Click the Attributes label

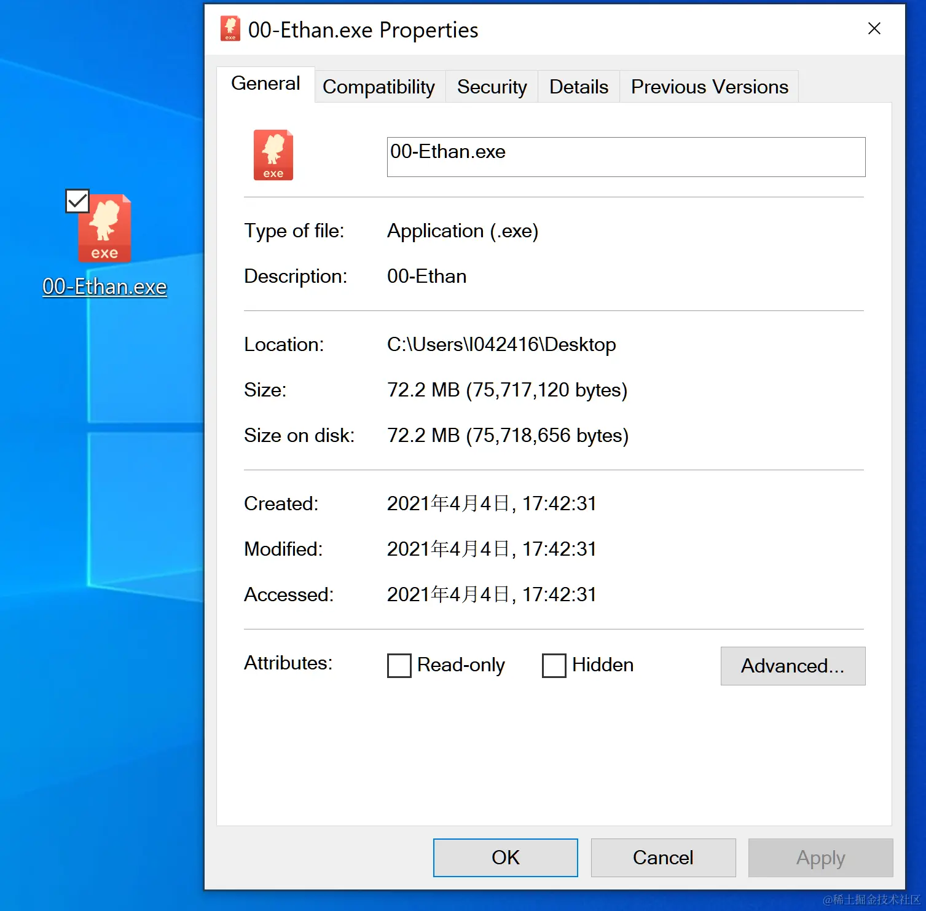point(288,663)
